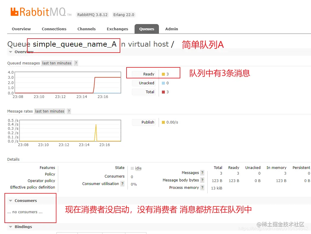Open the Admin tab
The image size is (311, 234).
coord(172,29)
